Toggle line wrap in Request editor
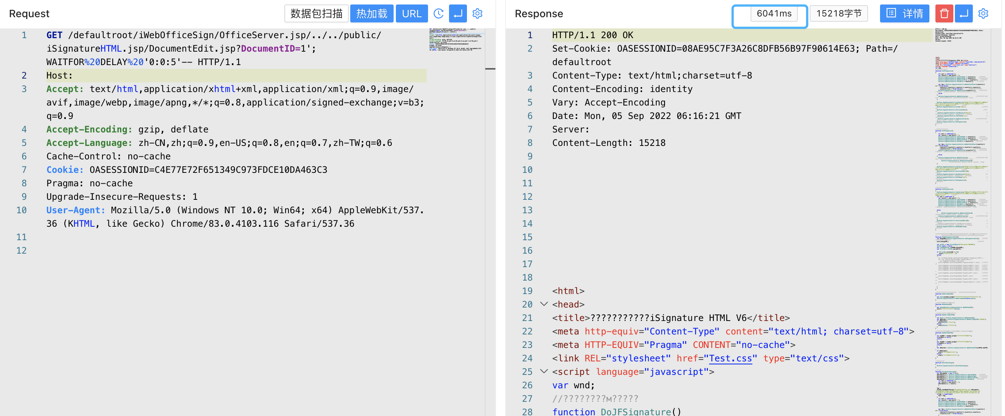The height and width of the screenshot is (416, 1005). [458, 14]
